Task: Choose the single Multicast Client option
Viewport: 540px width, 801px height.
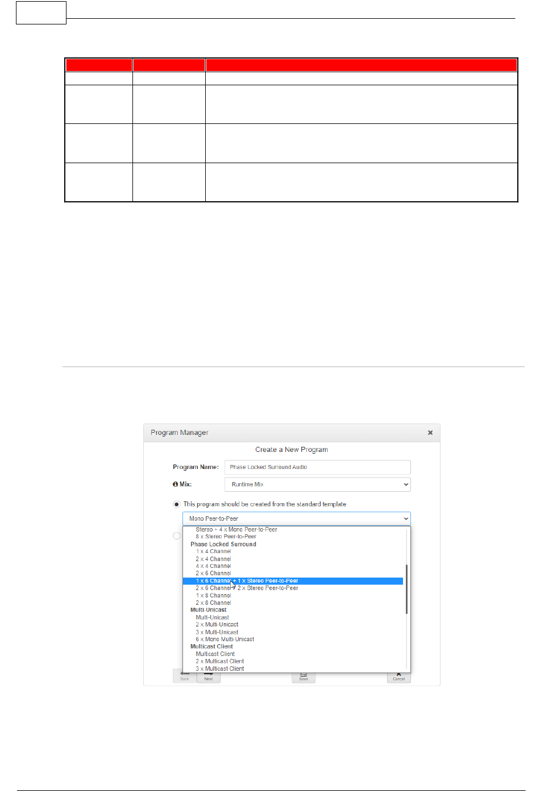Action: (215, 654)
